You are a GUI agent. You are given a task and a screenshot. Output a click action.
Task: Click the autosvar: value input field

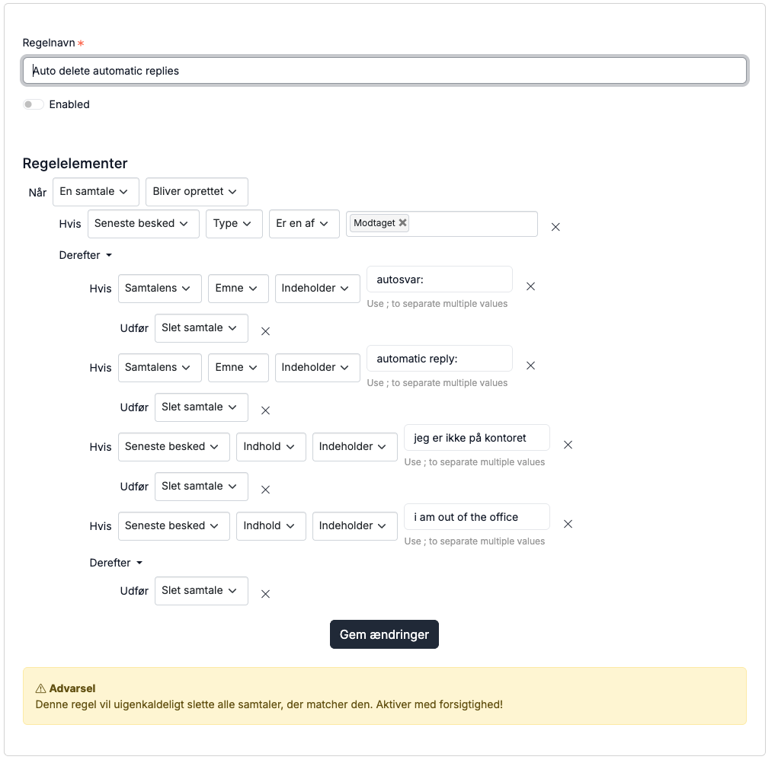pyautogui.click(x=440, y=279)
